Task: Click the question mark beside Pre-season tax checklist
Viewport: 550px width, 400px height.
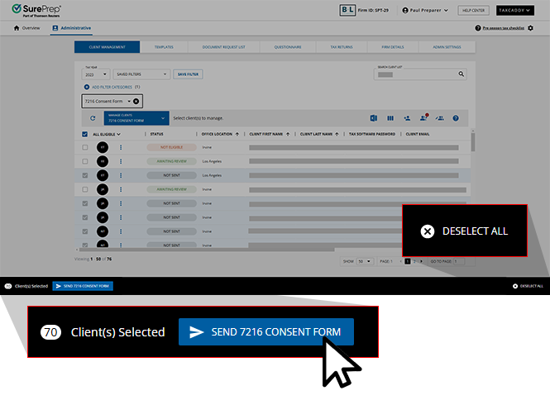Action: point(478,28)
